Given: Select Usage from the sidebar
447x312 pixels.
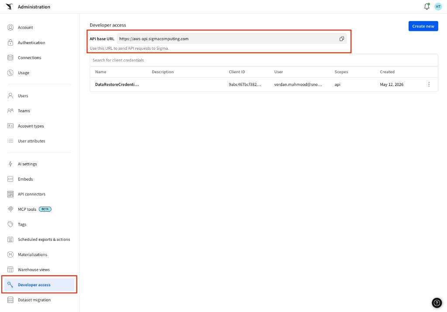Looking at the screenshot, I should (24, 73).
